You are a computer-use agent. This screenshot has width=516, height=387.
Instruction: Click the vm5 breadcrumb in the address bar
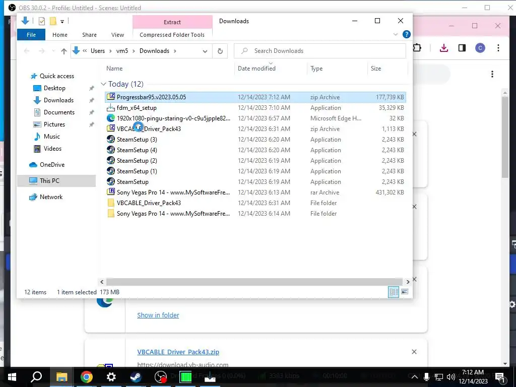pos(122,51)
